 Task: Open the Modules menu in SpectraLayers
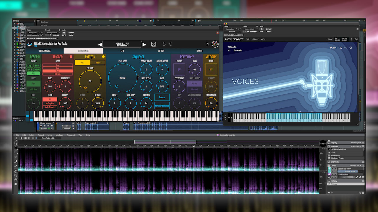59,135
